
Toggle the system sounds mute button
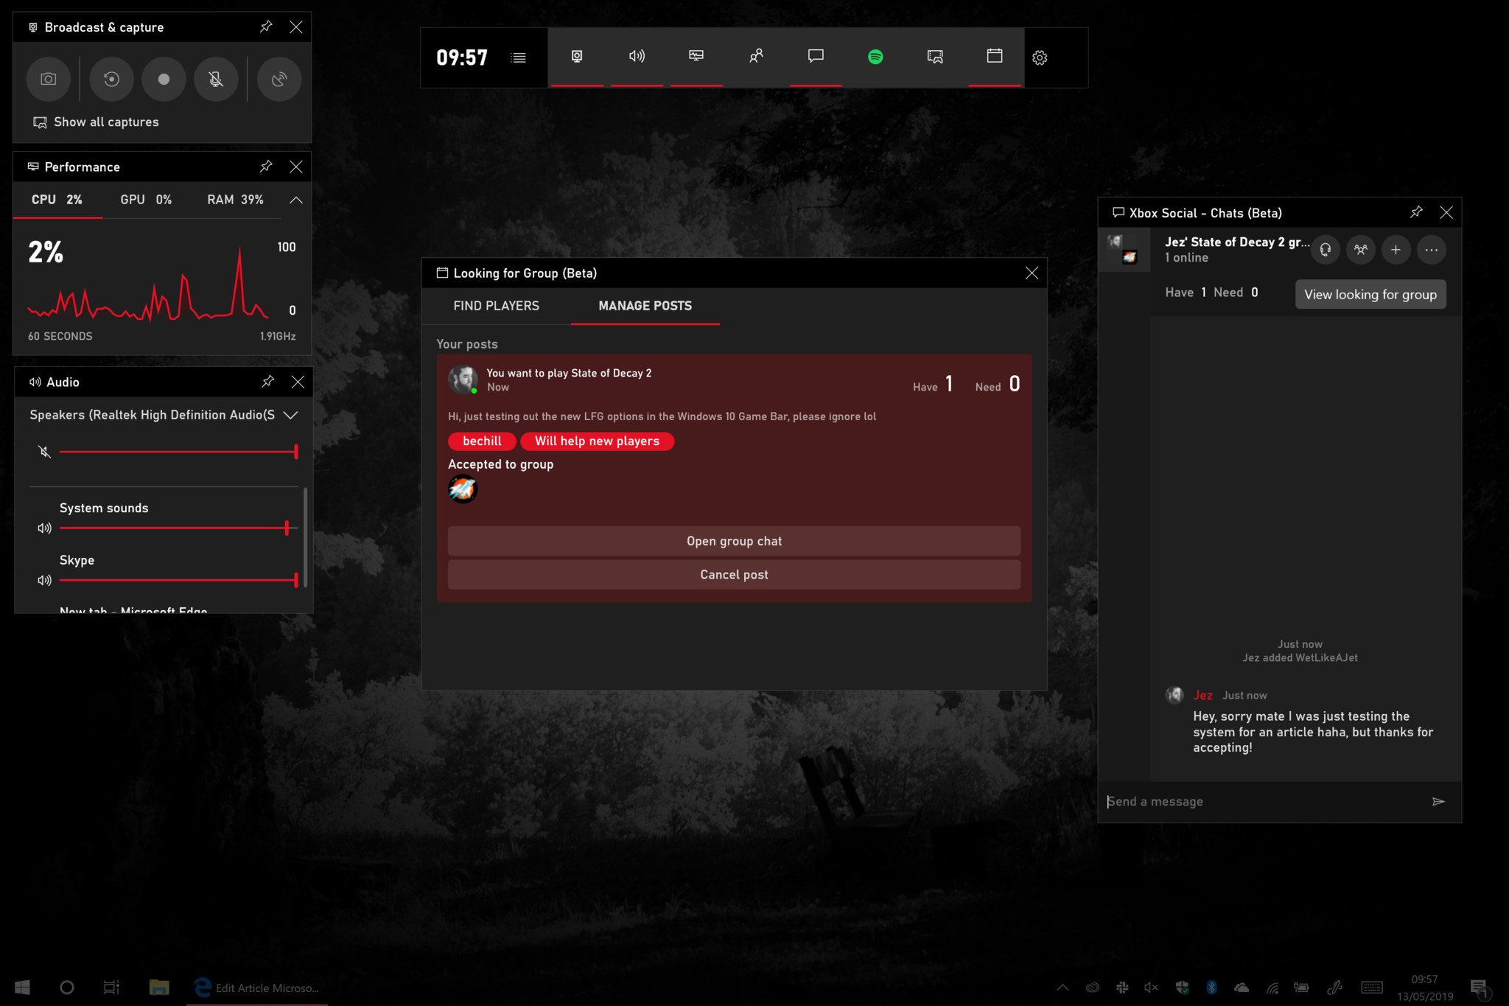43,529
